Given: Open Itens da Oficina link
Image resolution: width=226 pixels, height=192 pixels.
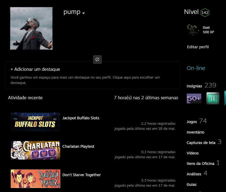Looking at the screenshot, I should tap(200, 164).
